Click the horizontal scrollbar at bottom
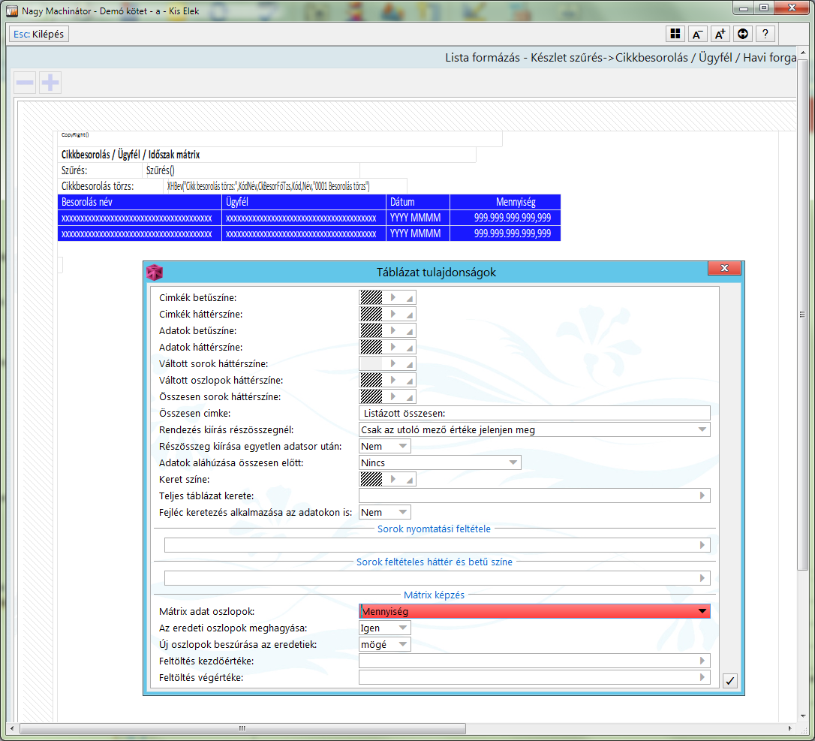The height and width of the screenshot is (741, 815). (242, 728)
